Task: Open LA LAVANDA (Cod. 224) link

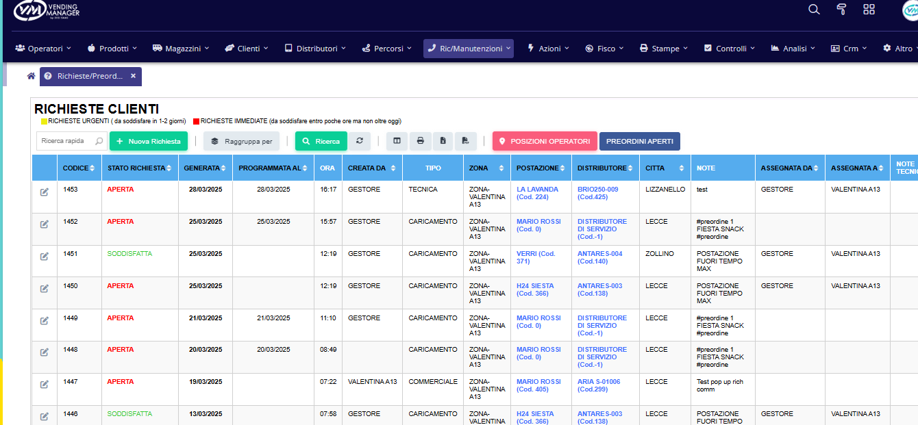Action: [x=537, y=193]
